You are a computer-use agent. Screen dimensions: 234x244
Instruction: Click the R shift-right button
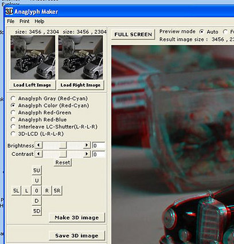click(x=47, y=191)
